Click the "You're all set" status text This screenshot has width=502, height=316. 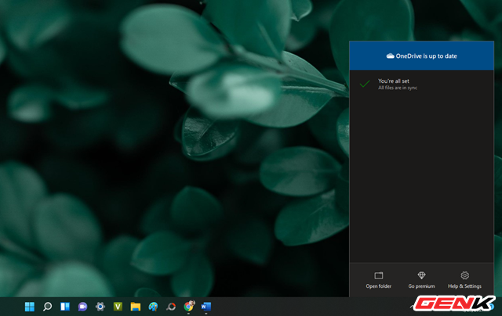click(x=394, y=81)
